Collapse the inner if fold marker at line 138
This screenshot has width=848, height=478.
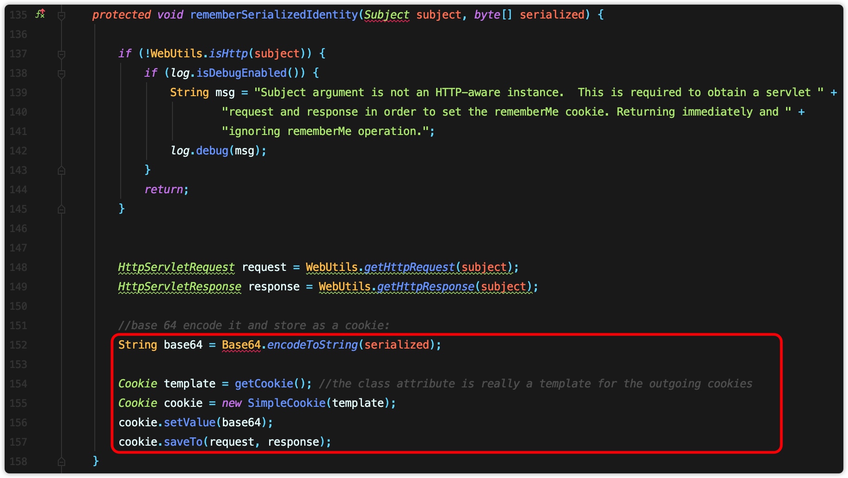coord(61,74)
